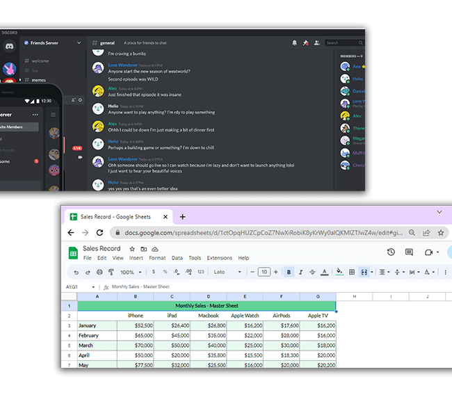Open the Insert menu

136,258
